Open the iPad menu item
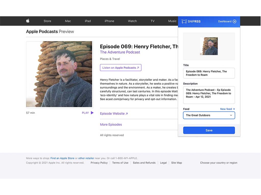The height and width of the screenshot is (195, 261). tap(88, 21)
